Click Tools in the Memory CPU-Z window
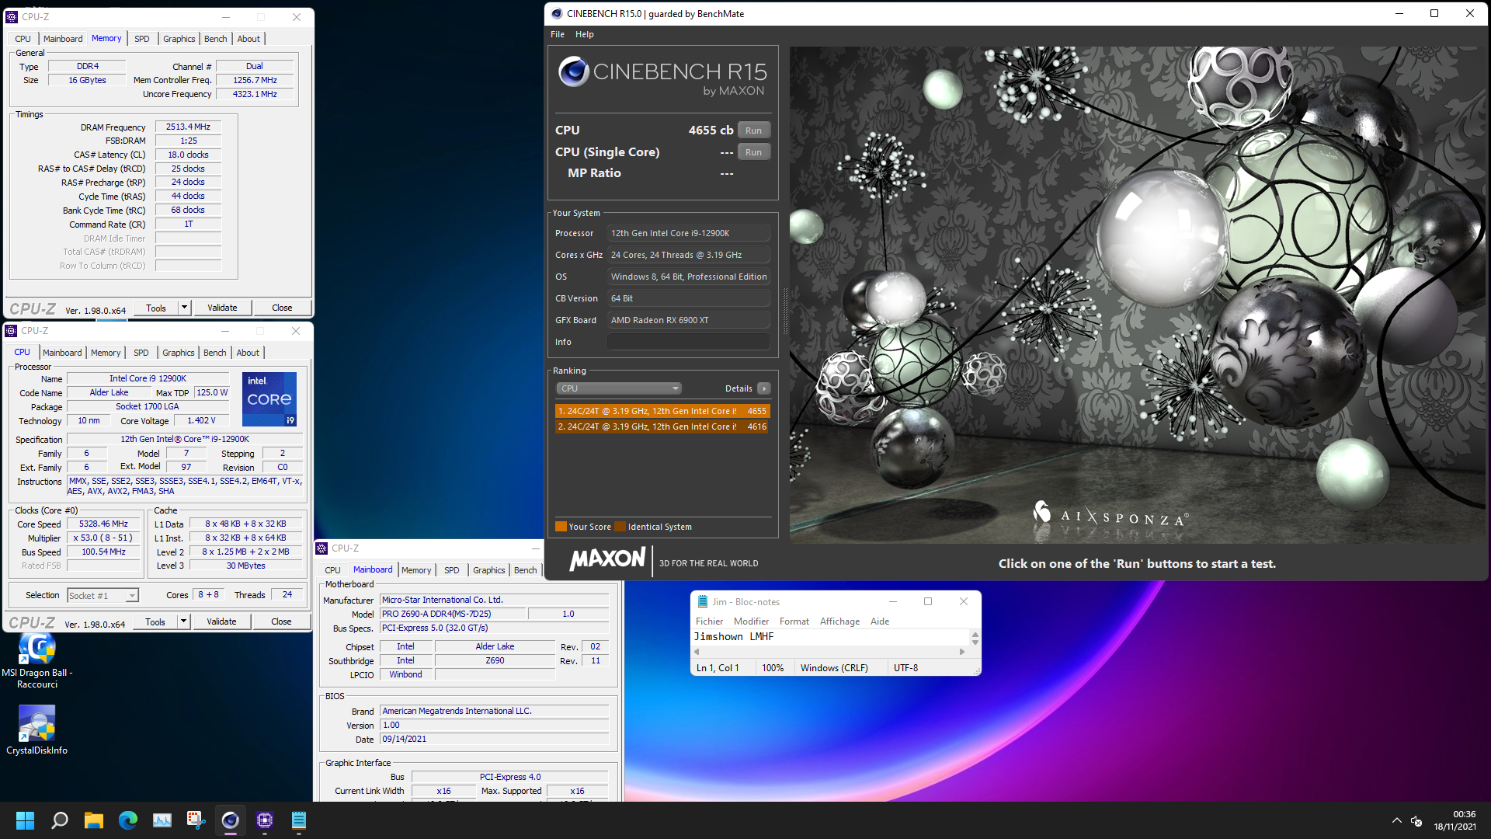 pos(156,308)
